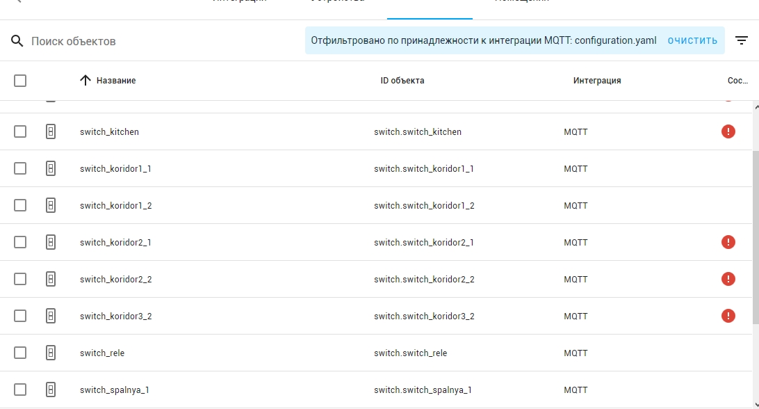Click the red warning icon for switch_koridor2_1
This screenshot has width=759, height=409.
point(728,242)
